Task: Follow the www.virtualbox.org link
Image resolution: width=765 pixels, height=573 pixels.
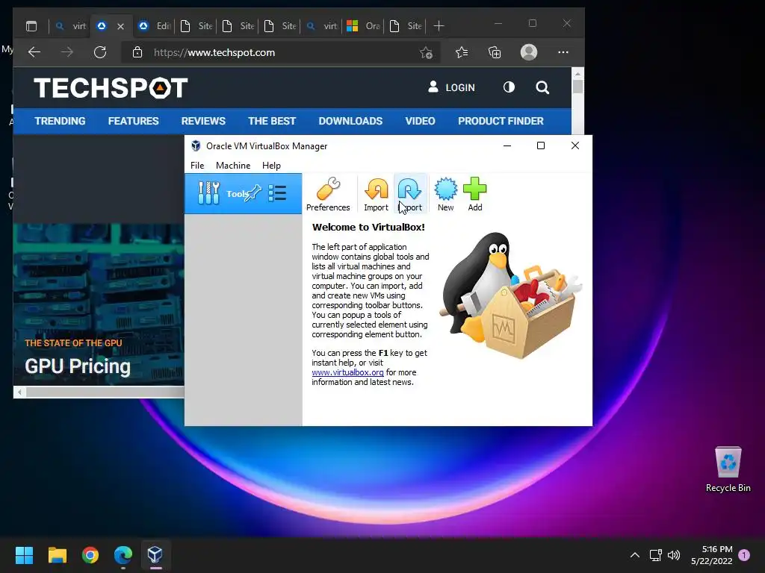Action: (x=347, y=372)
